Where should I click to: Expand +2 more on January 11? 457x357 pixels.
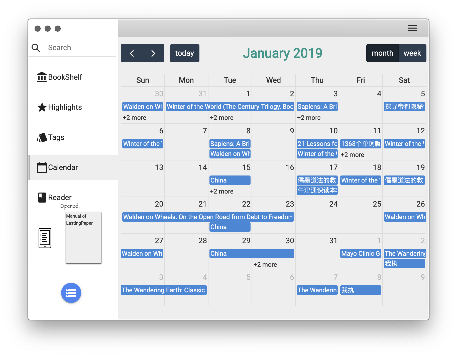click(x=353, y=155)
